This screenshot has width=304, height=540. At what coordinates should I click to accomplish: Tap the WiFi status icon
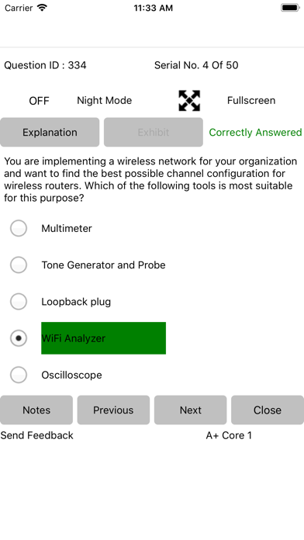point(42,8)
